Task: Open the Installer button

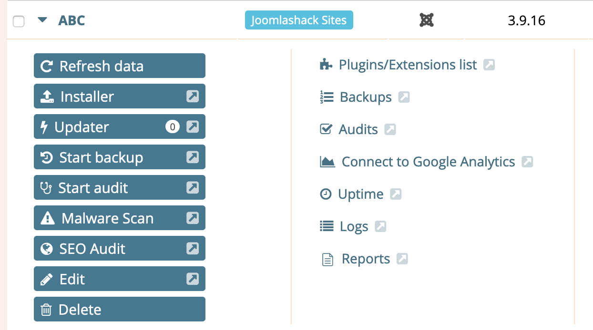Action: [120, 96]
